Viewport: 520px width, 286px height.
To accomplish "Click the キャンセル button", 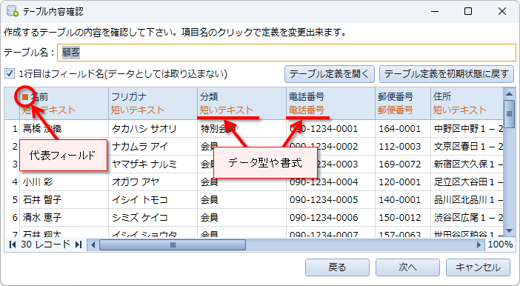I will tap(478, 267).
